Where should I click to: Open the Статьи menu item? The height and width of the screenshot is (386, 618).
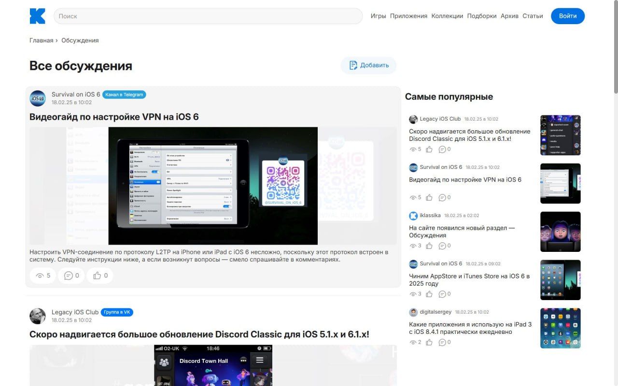533,16
